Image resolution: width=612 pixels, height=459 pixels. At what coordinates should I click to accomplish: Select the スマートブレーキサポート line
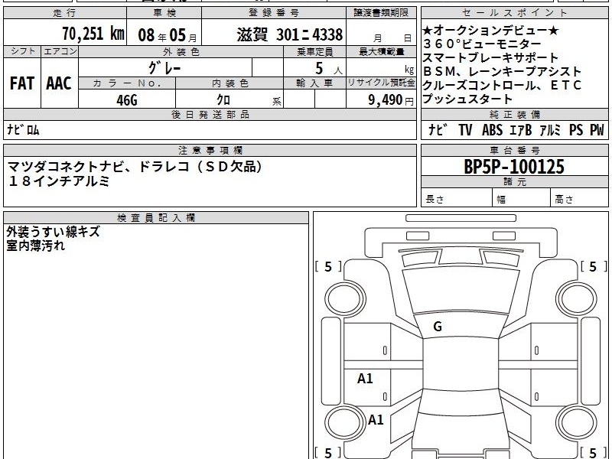click(490, 58)
